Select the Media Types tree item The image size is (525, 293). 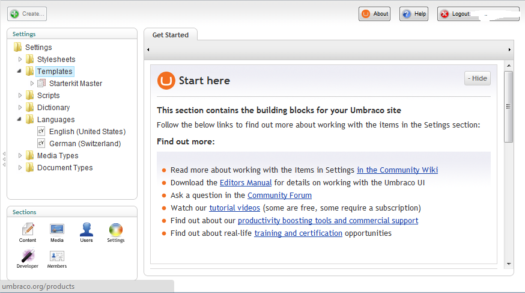58,156
